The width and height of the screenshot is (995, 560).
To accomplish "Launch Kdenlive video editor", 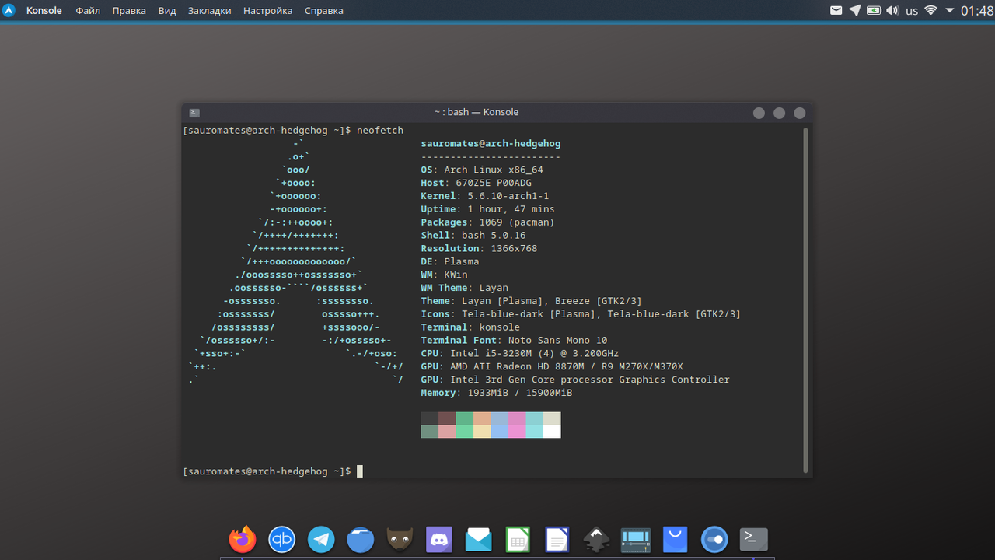I will [x=636, y=539].
